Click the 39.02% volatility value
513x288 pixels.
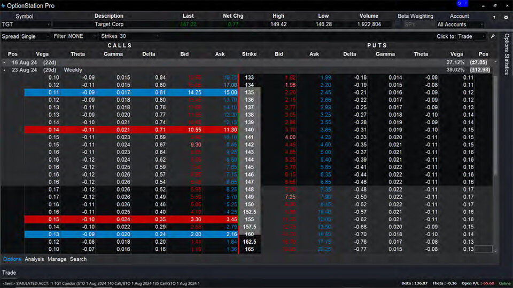[x=455, y=70]
